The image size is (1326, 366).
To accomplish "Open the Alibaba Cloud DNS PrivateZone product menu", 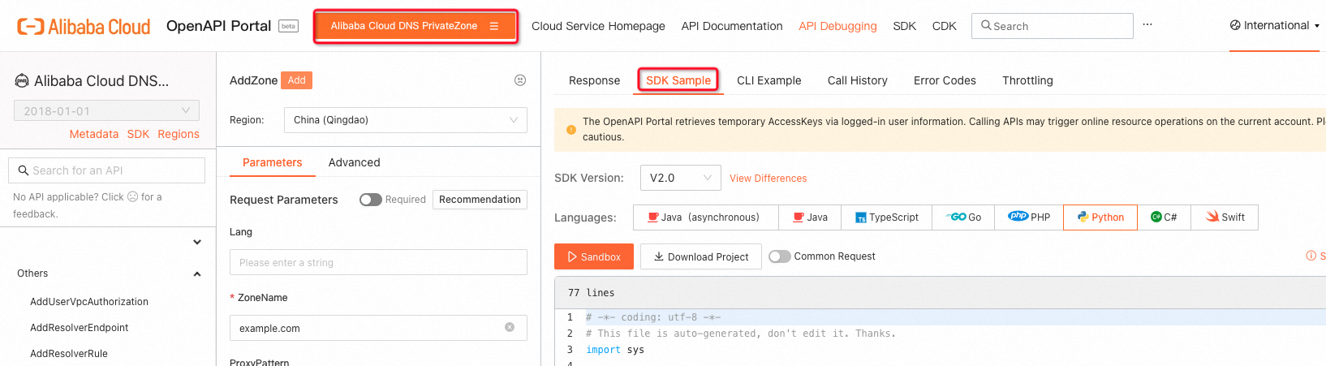I will point(415,26).
